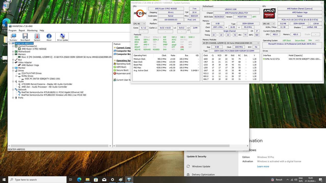Open File Explorer from the taskbar
326x183 pixels.
coord(88,179)
